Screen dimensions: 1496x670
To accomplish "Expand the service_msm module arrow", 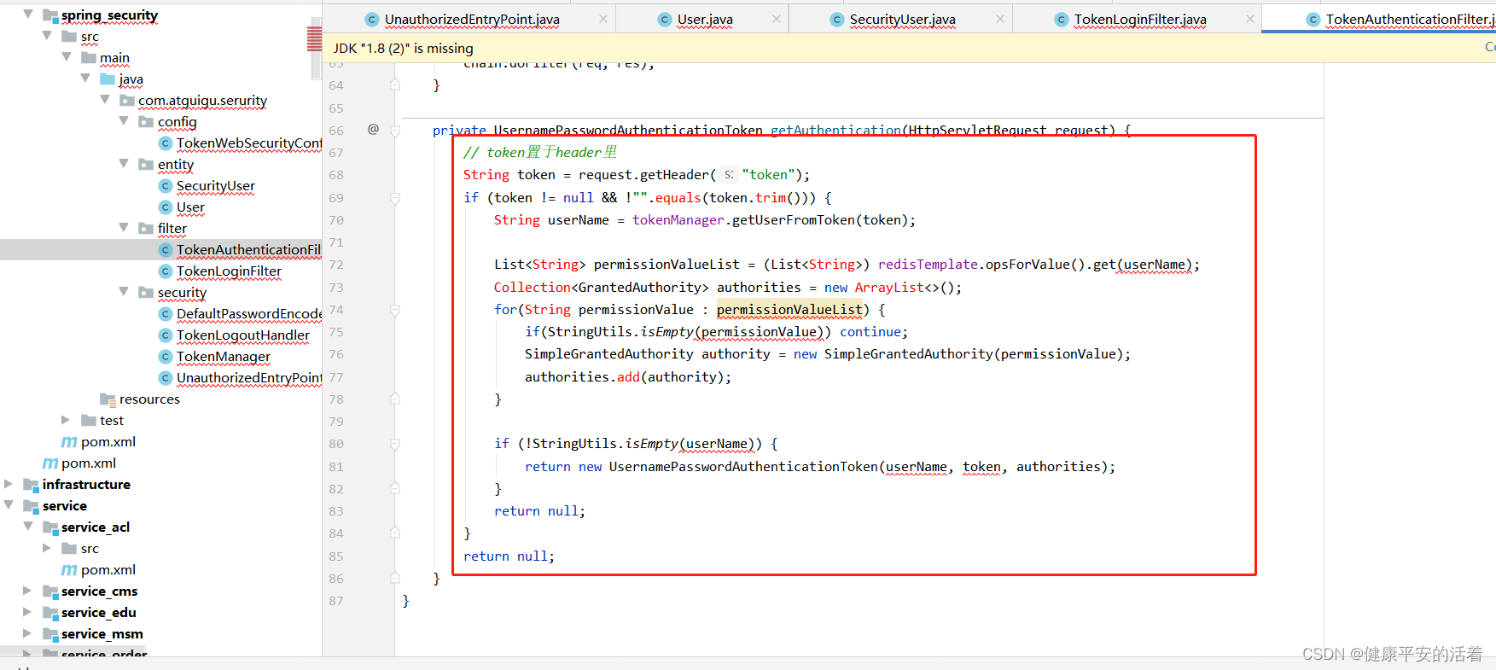I will point(27,632).
